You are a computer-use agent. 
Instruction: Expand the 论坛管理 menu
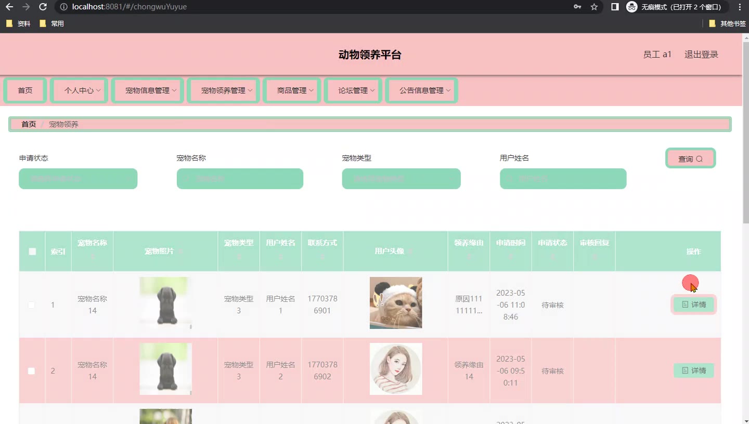click(x=353, y=90)
